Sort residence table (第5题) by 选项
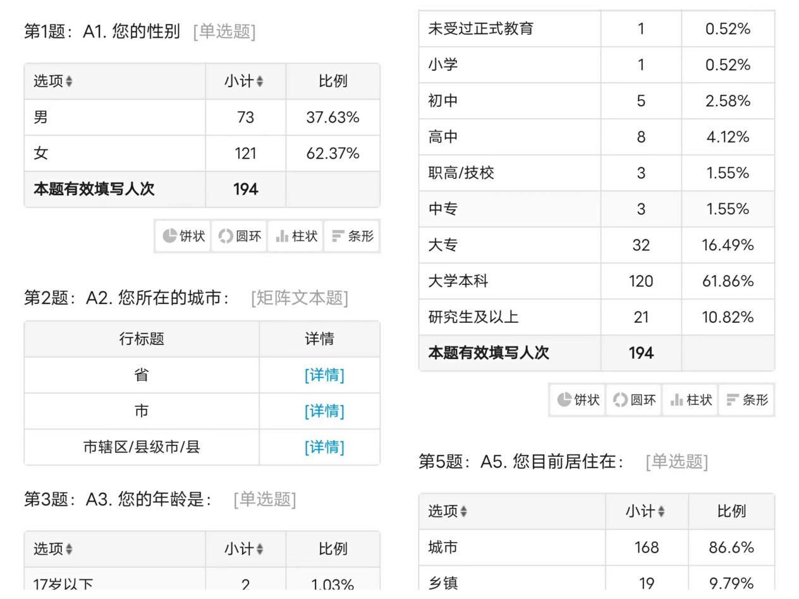This screenshot has height=599, width=799. 448,511
